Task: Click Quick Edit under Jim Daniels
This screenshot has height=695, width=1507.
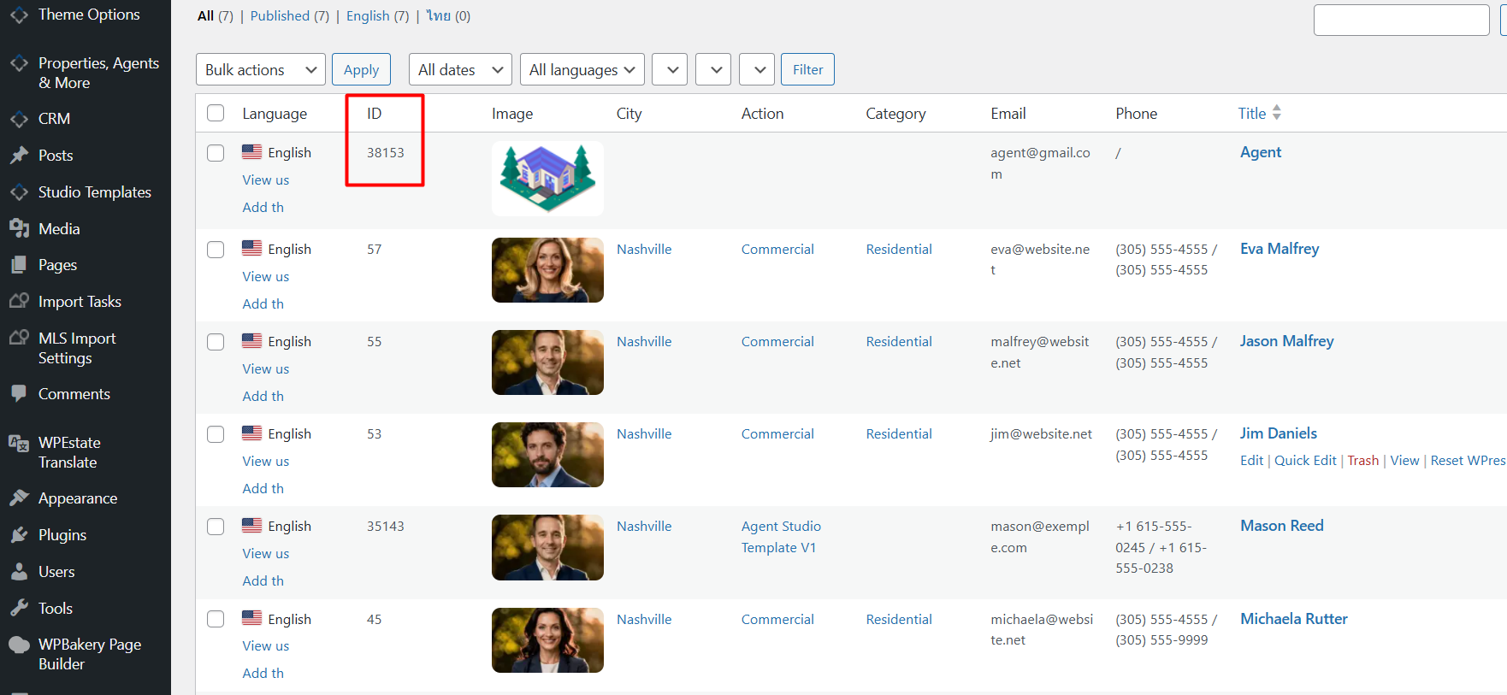Action: 1305,460
